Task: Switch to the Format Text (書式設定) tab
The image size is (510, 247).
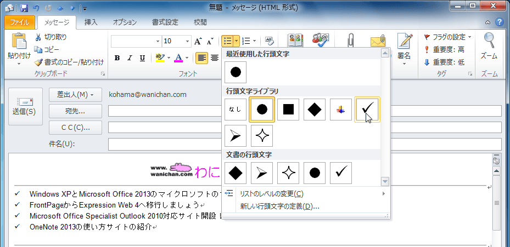Action: point(165,22)
